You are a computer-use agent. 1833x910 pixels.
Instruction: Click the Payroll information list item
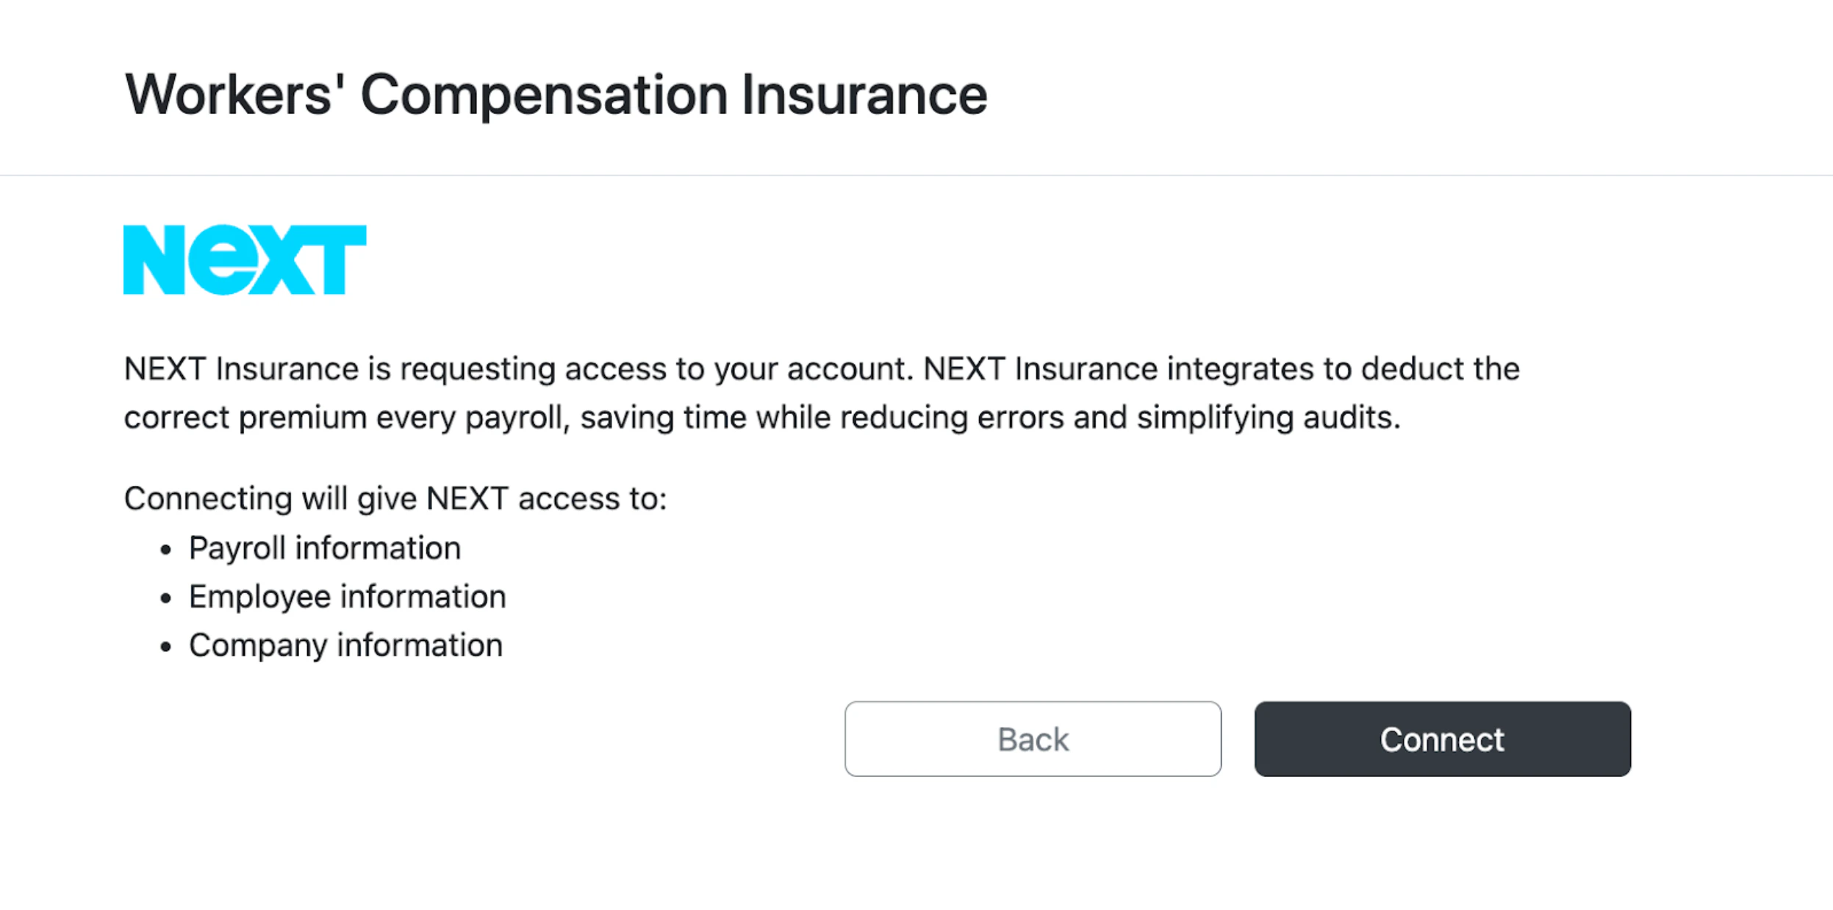click(325, 548)
